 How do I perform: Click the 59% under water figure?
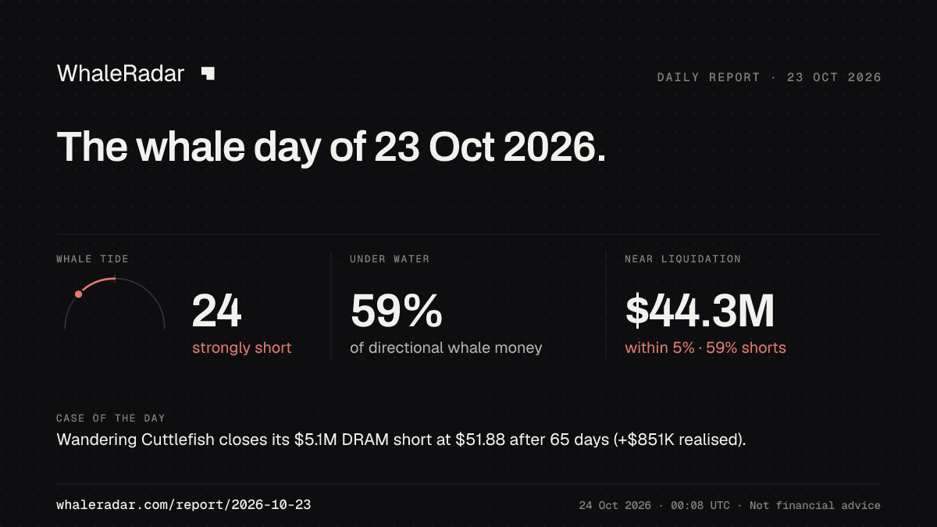pyautogui.click(x=396, y=311)
